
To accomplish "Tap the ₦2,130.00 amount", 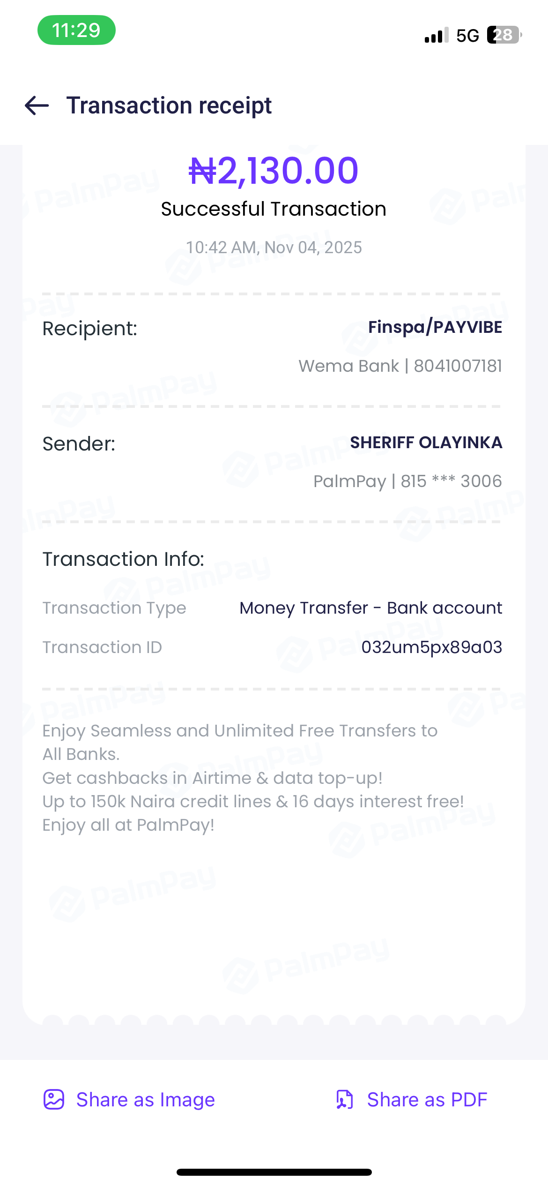I will click(x=274, y=171).
